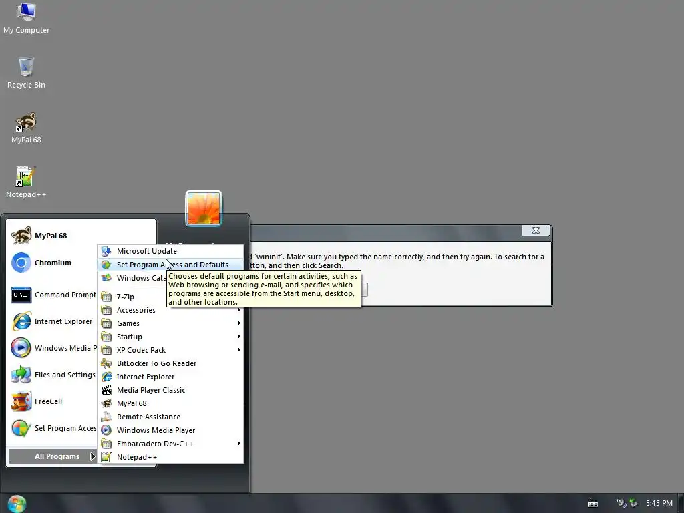The height and width of the screenshot is (513, 684).
Task: Click the FreeCell icon in Start menu
Action: 21,401
